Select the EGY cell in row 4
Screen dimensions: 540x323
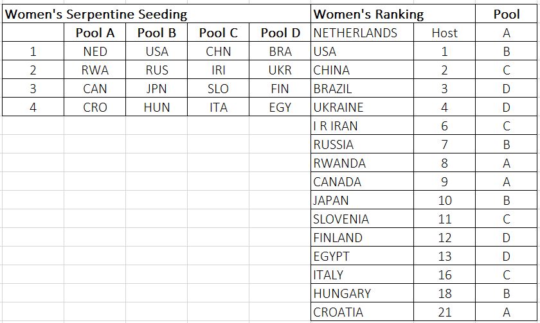pos(280,107)
